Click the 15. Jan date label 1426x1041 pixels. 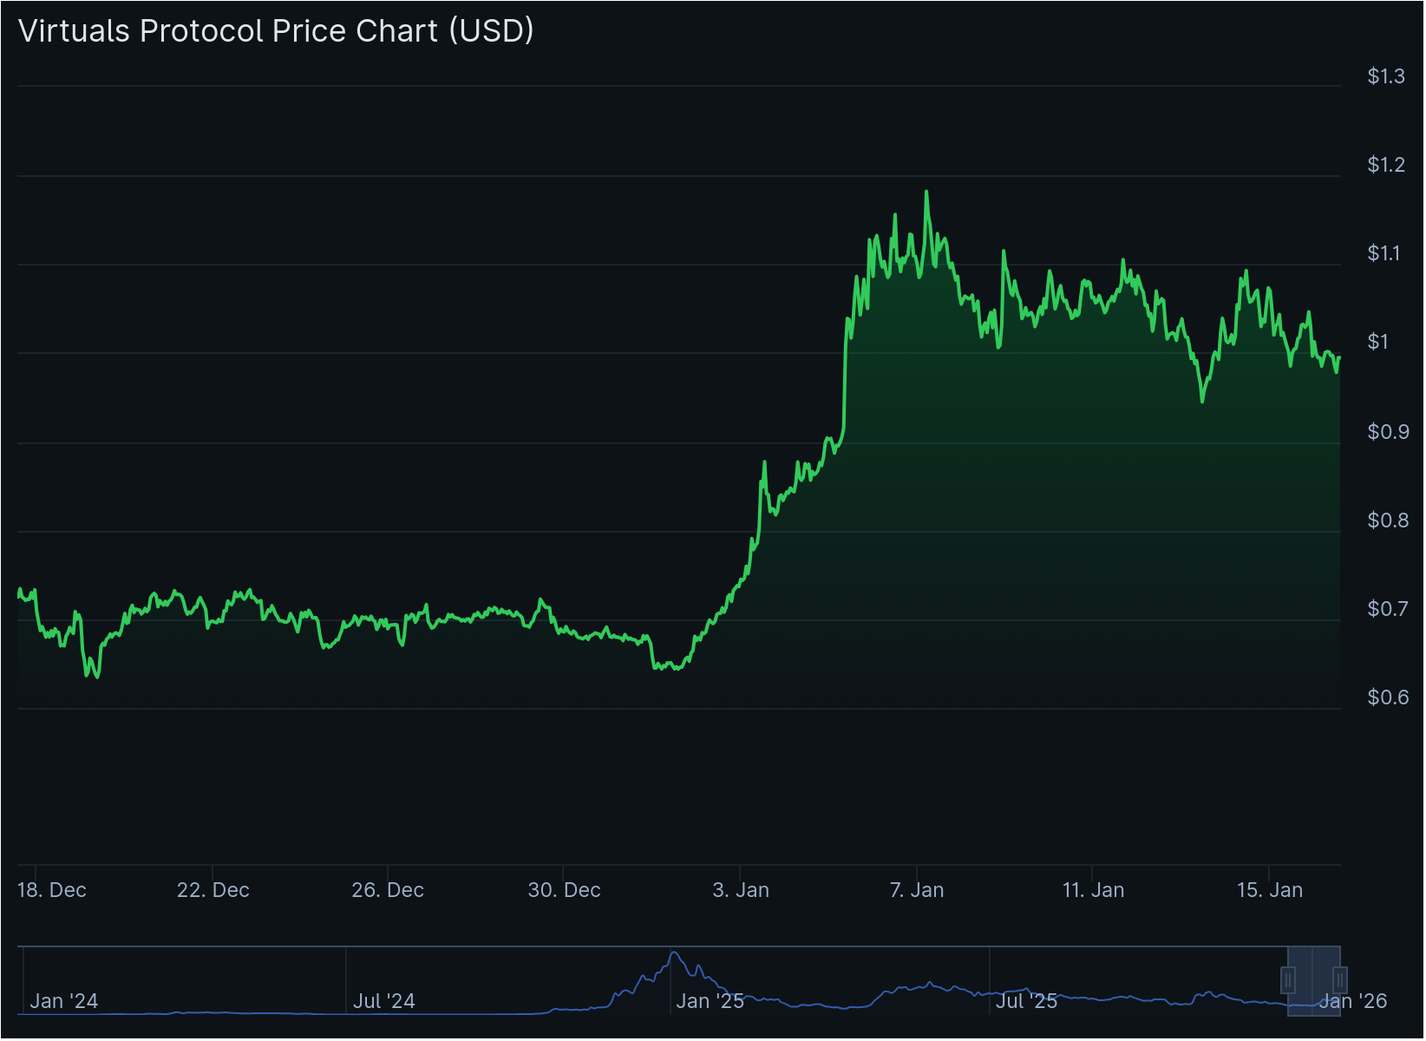pos(1270,890)
